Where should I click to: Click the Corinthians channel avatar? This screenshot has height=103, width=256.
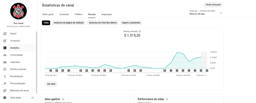(18, 11)
